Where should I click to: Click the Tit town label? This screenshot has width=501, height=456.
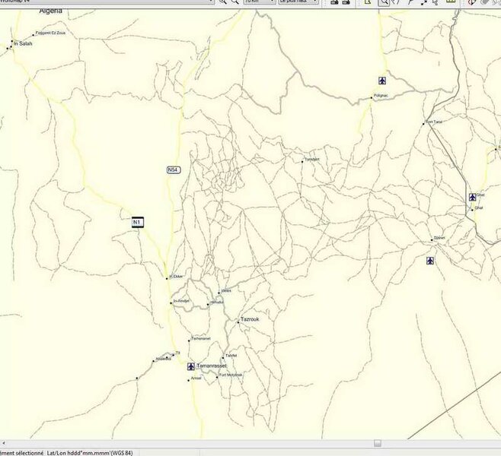[x=178, y=353]
